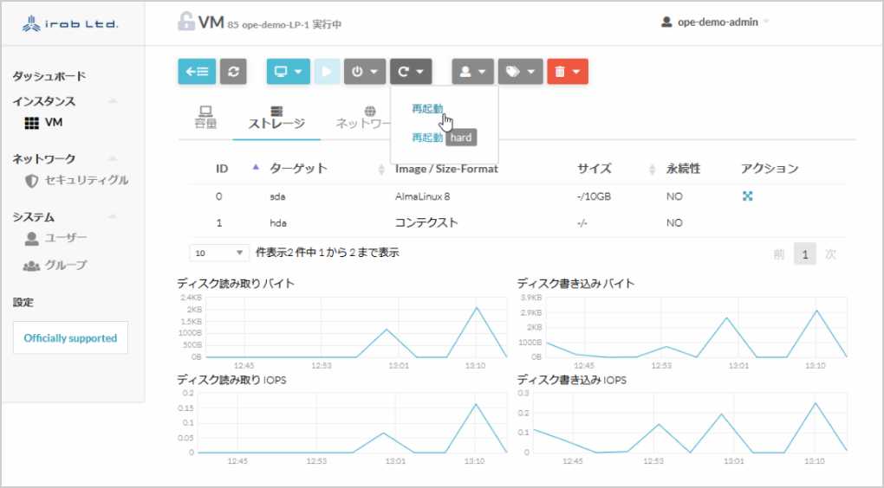Open the red trash delete dropdown
The width and height of the screenshot is (884, 488).
568,72
